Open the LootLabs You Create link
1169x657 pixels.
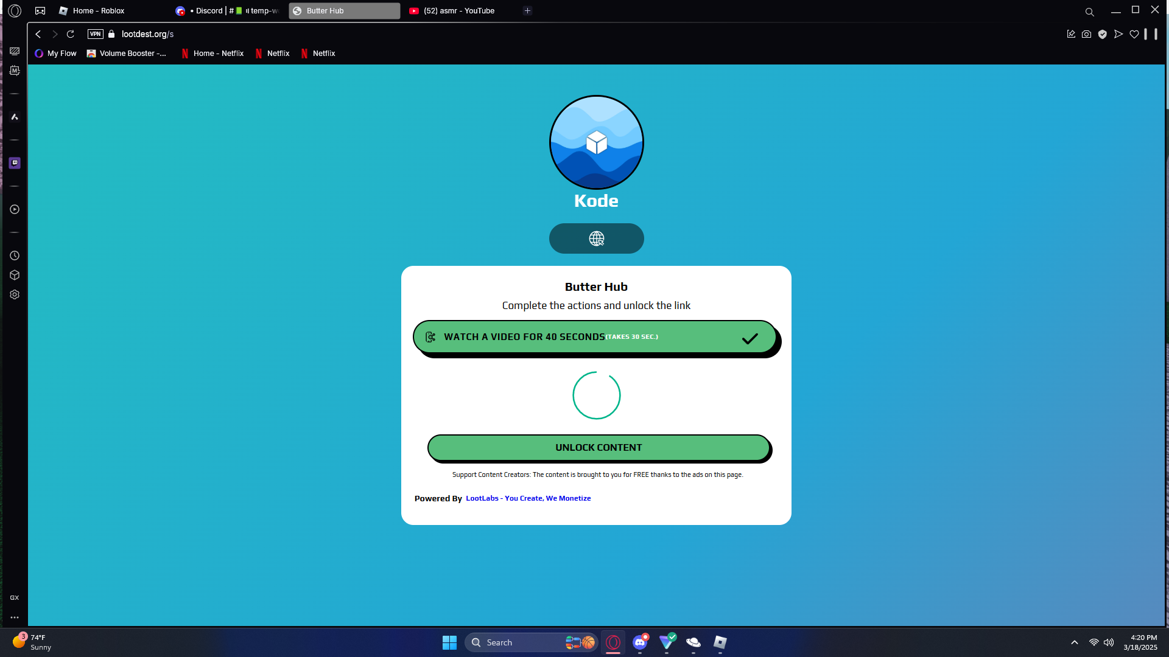point(528,498)
